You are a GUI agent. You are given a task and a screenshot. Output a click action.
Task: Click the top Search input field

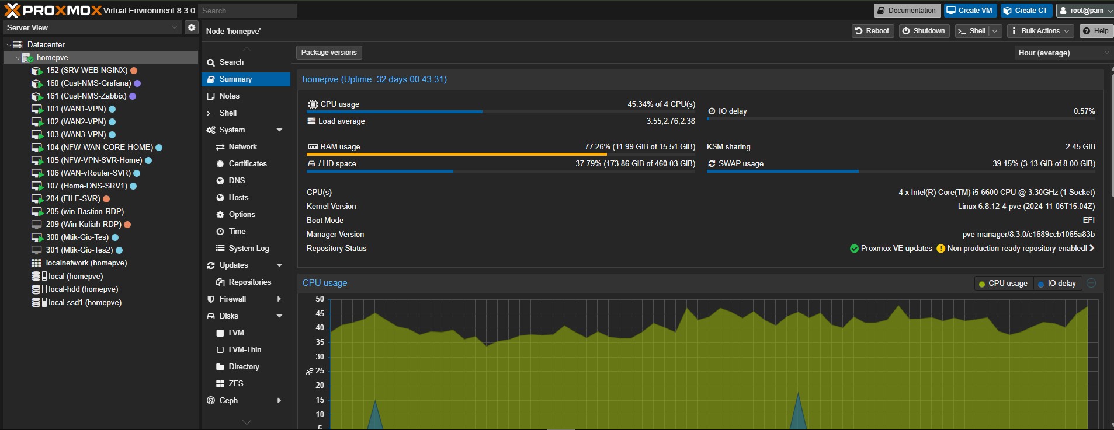point(247,11)
